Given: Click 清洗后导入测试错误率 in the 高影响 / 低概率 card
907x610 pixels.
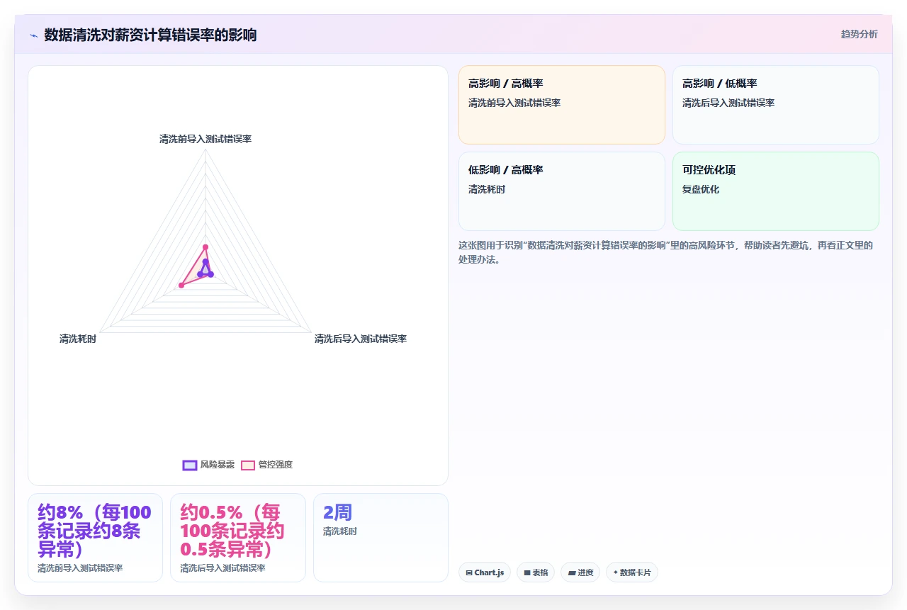Looking at the screenshot, I should click(728, 103).
